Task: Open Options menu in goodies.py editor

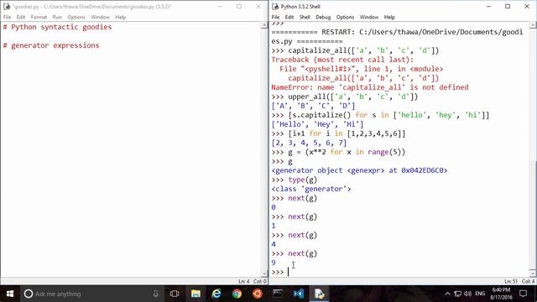Action: (x=76, y=17)
